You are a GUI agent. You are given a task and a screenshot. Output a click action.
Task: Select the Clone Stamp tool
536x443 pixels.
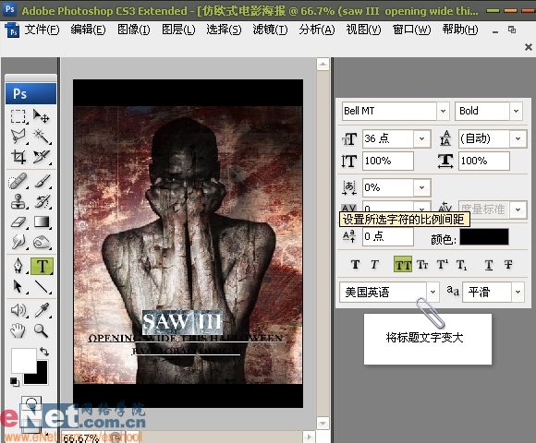click(18, 201)
